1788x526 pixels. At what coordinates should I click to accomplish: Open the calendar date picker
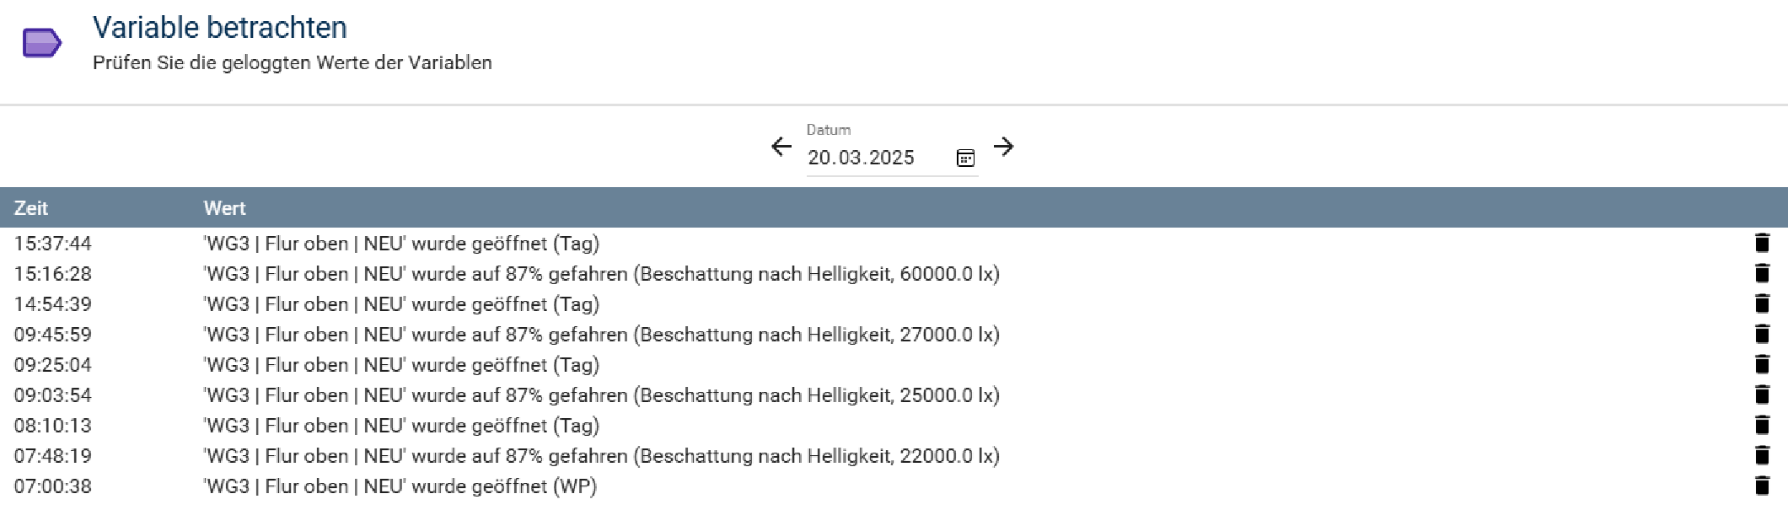click(x=965, y=158)
